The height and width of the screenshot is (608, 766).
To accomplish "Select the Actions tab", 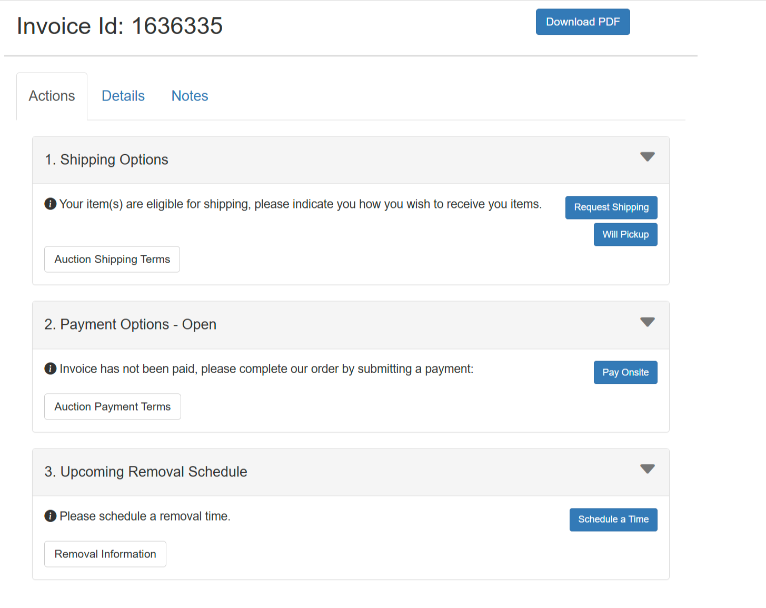I will click(52, 96).
